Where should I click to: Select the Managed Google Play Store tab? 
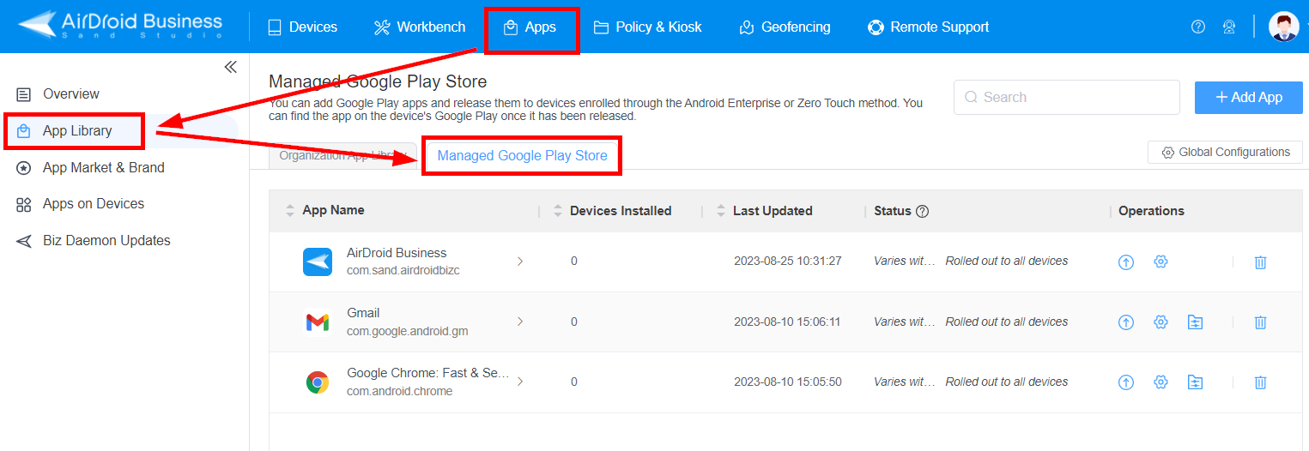(522, 155)
